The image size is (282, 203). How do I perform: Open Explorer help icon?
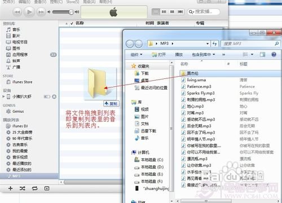(274, 55)
